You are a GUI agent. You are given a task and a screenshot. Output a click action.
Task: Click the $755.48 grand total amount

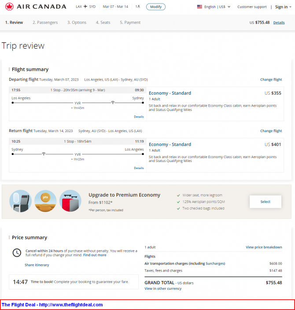(x=274, y=283)
